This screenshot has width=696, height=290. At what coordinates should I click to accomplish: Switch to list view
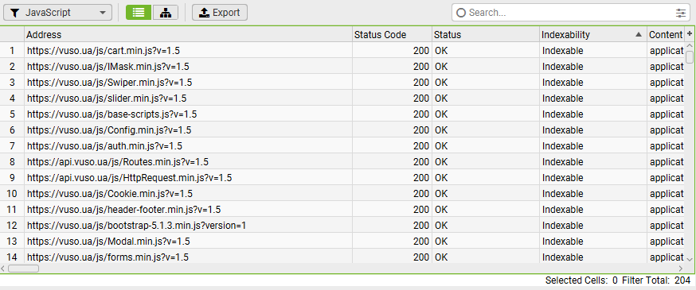pyautogui.click(x=139, y=13)
